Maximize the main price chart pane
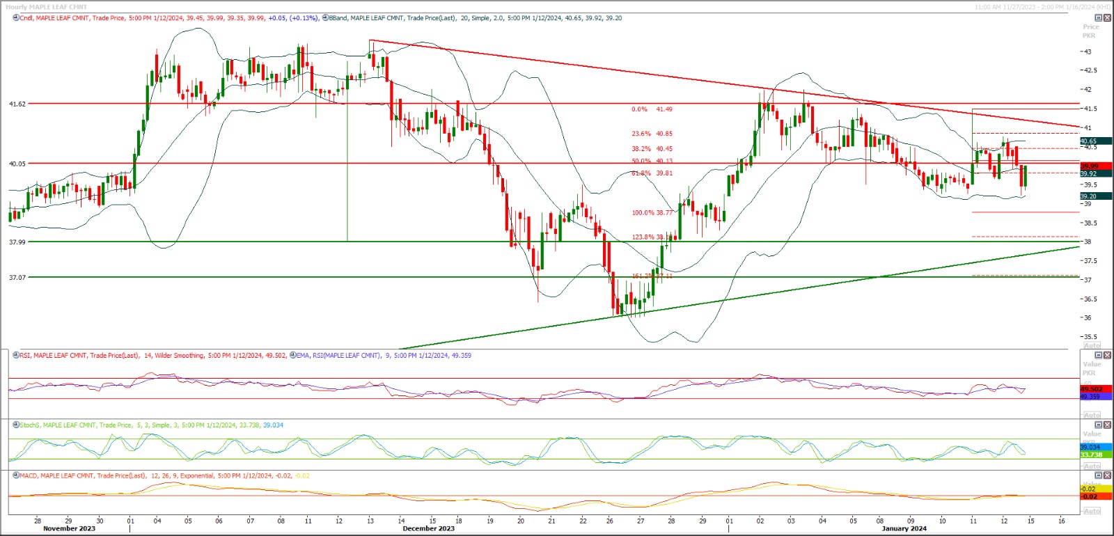Screen dimensions: 1114x536 [1099, 18]
